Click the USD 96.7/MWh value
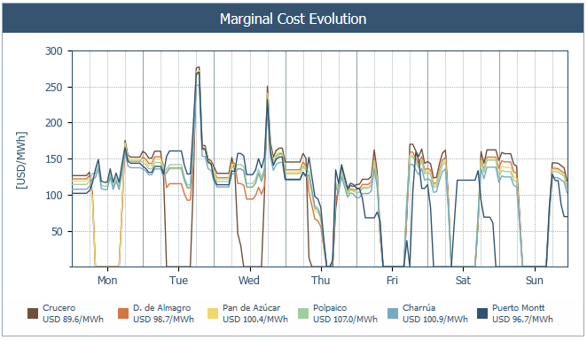Image resolution: width=587 pixels, height=340 pixels. click(522, 320)
